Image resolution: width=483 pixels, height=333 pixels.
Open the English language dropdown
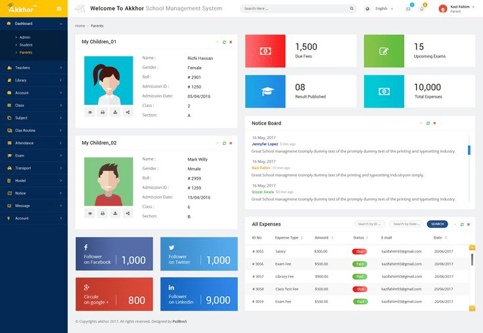[380, 9]
